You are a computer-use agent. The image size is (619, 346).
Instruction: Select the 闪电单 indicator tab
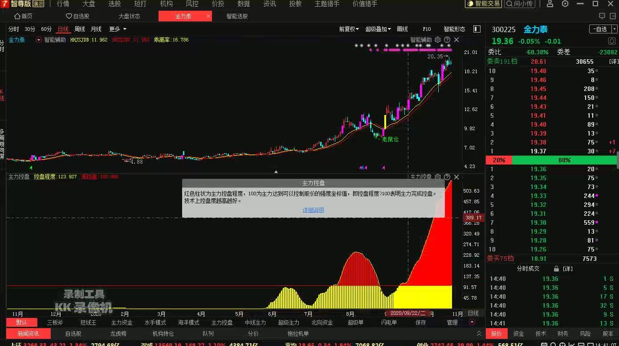pyautogui.click(x=389, y=322)
